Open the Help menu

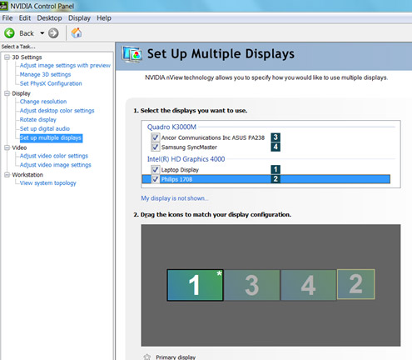[x=104, y=18]
